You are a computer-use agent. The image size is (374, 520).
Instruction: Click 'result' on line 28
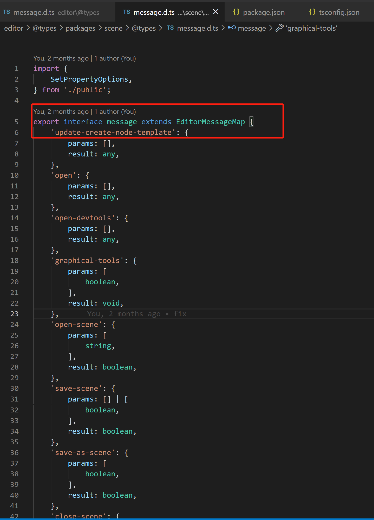click(x=81, y=367)
